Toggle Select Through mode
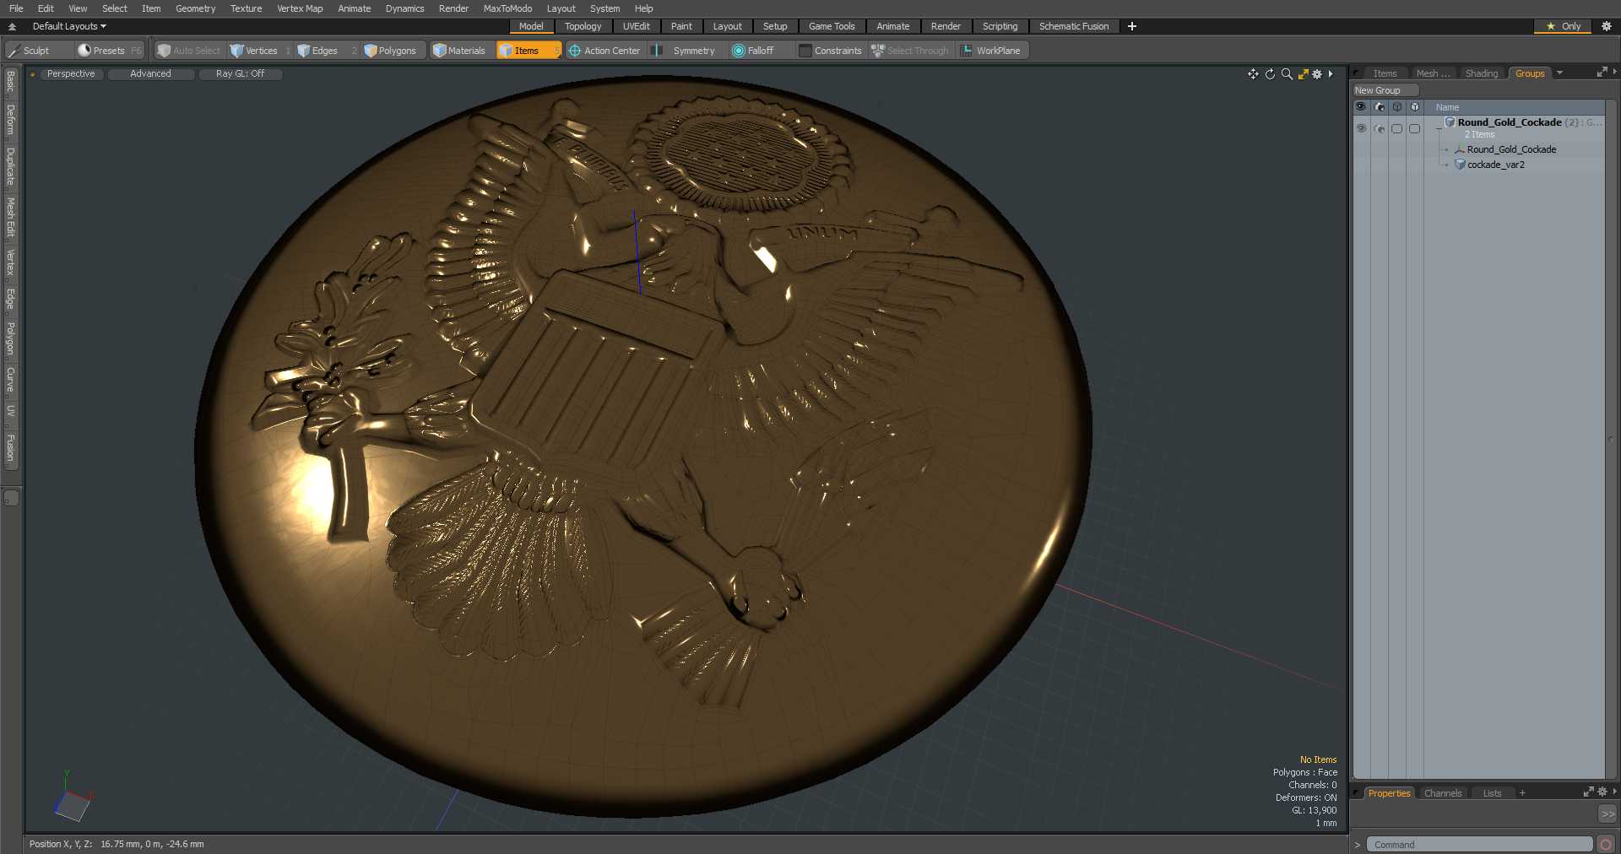 tap(910, 51)
